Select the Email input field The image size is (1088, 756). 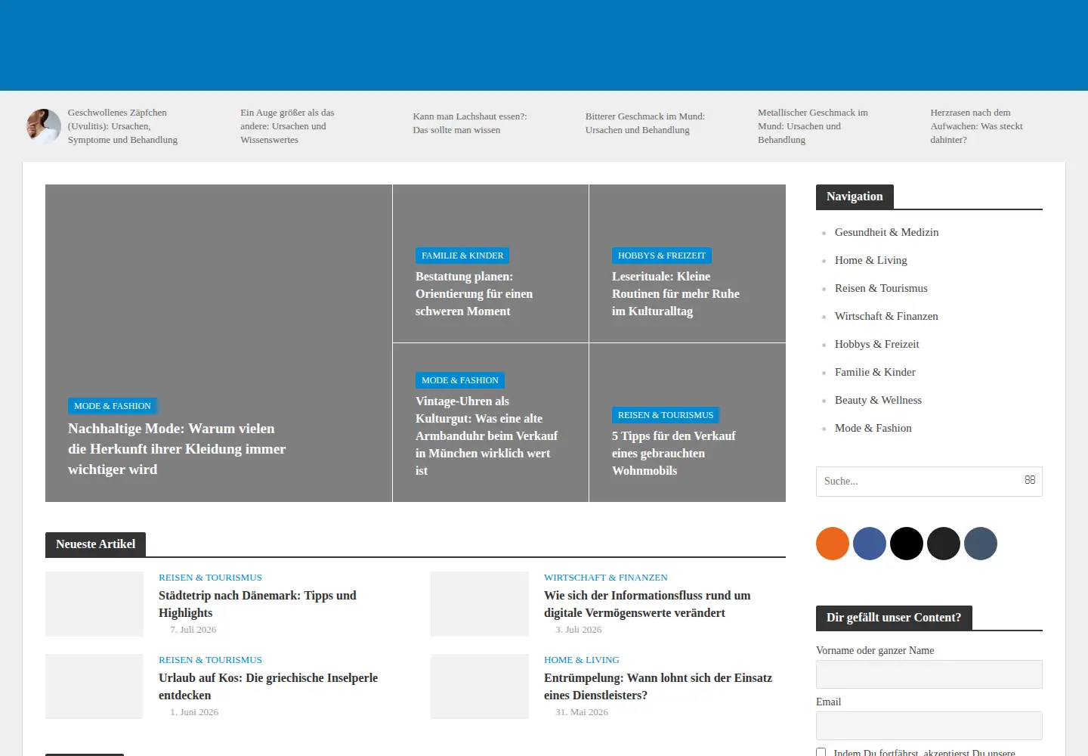[929, 726]
